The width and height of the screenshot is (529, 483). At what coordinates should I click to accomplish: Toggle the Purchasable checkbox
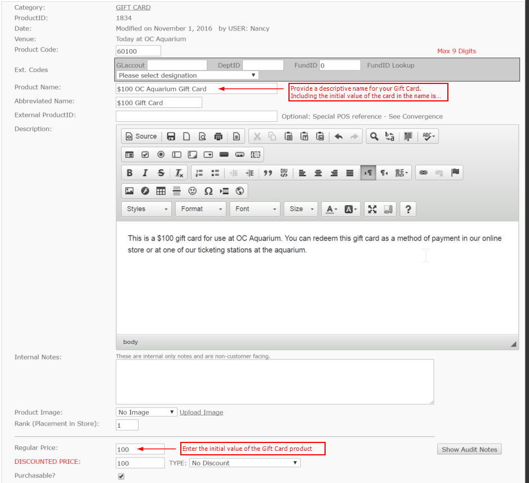pos(121,476)
